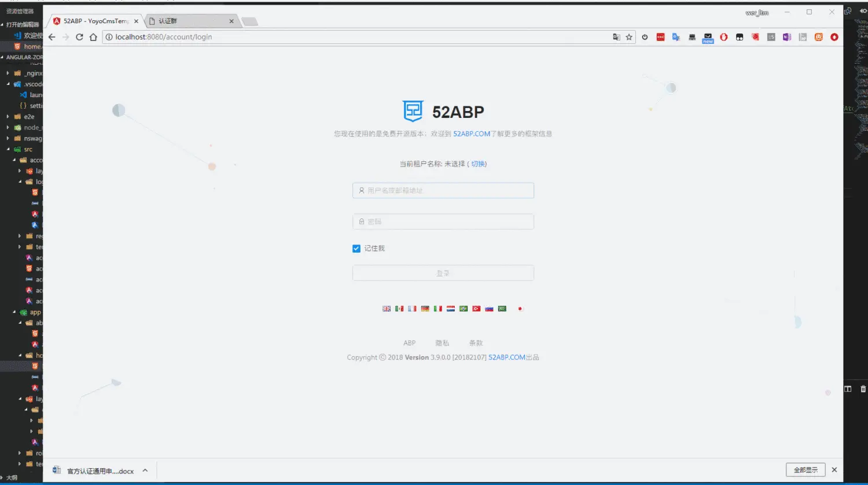Click the address bar URL

164,37
